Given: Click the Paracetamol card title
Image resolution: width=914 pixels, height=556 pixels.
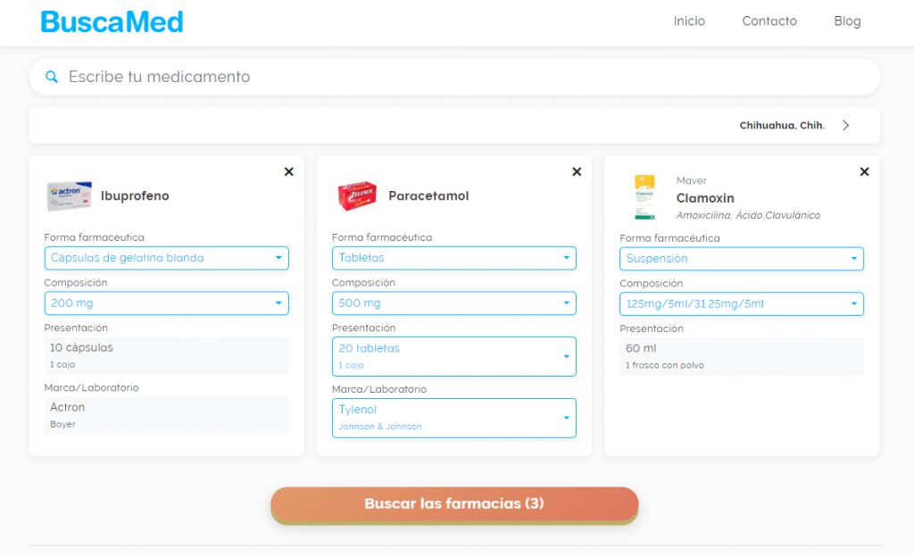Looking at the screenshot, I should (x=428, y=195).
